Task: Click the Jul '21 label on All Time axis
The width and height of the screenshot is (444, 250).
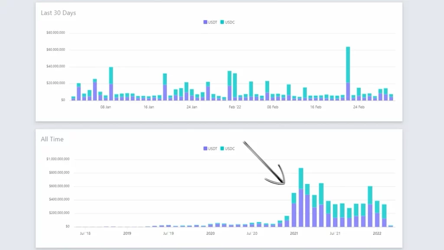Action: click(x=335, y=234)
